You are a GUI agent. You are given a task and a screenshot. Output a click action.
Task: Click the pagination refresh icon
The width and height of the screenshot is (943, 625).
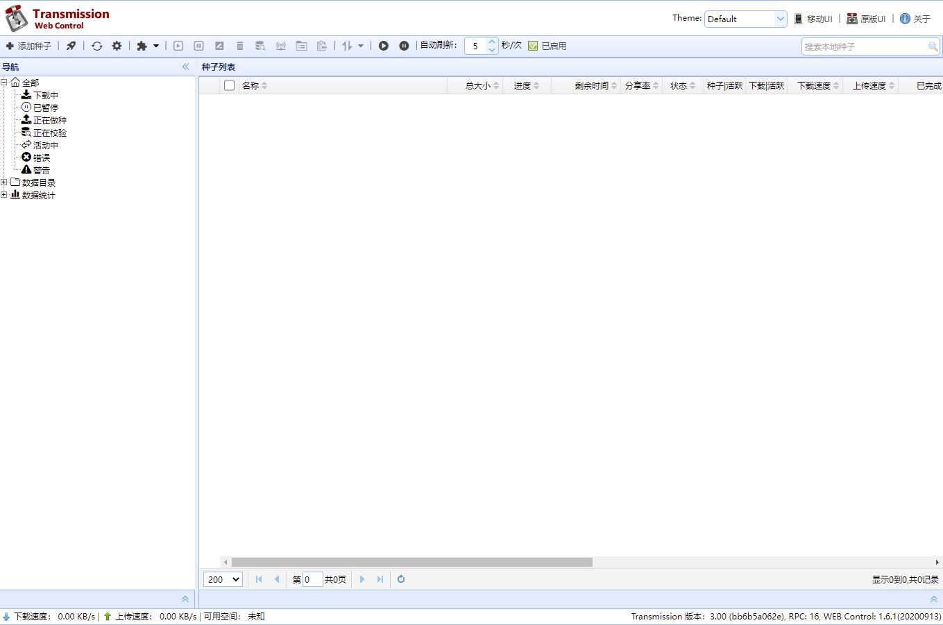tap(401, 579)
